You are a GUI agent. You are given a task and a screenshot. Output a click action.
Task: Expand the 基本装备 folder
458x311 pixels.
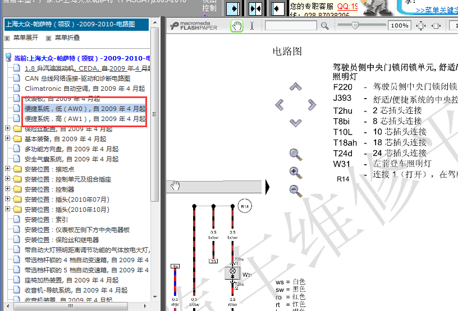8,138
